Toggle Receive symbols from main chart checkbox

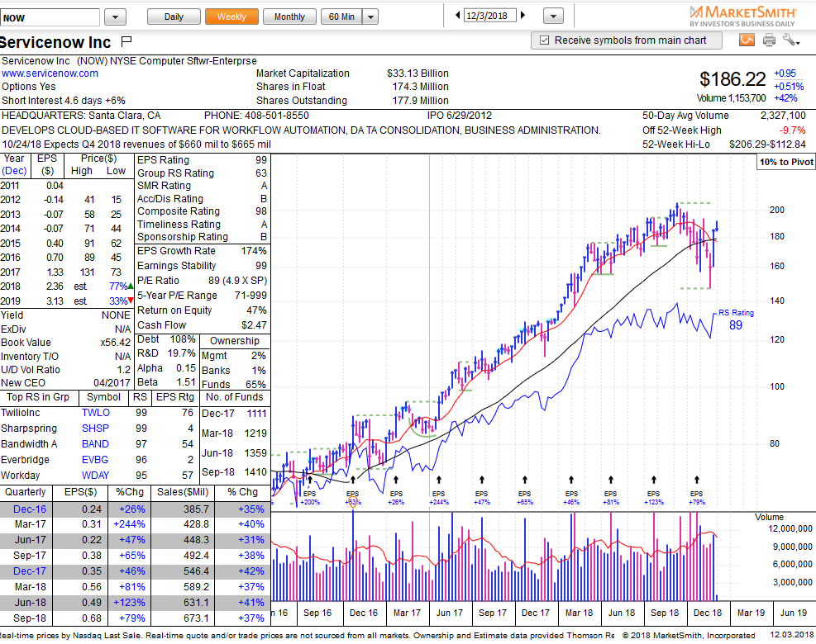(x=544, y=40)
